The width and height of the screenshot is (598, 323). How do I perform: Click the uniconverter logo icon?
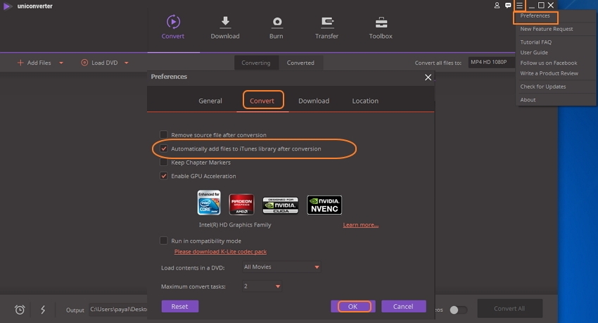pos(8,6)
